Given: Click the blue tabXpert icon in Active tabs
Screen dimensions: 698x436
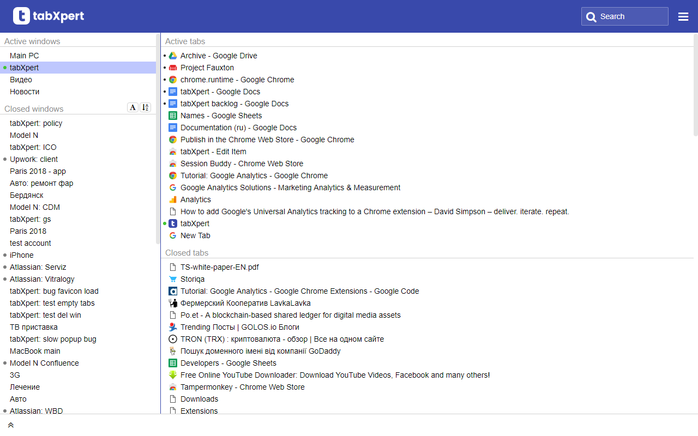Looking at the screenshot, I should point(173,223).
